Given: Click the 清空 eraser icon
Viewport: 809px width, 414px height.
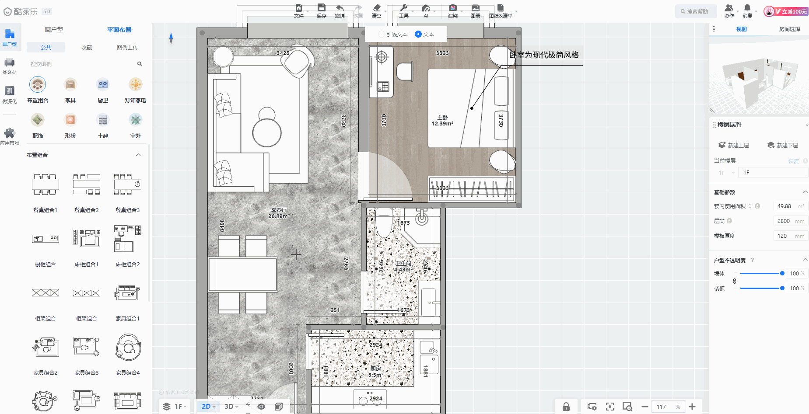Looking at the screenshot, I should [376, 8].
